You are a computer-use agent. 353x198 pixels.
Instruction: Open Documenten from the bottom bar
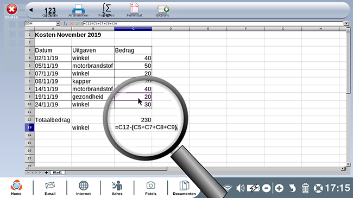coord(184,188)
